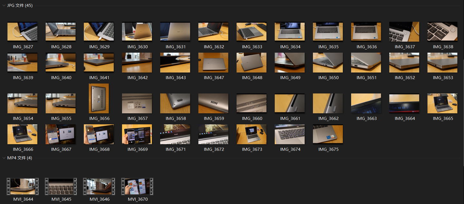Screen dimensions: 464x204
Task: Select the IMG_3668 thumbnail
Action: click(x=99, y=134)
